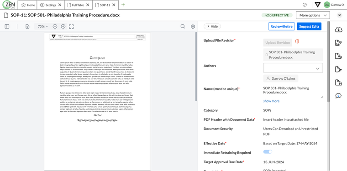Click the Upload Revision button

tap(278, 43)
